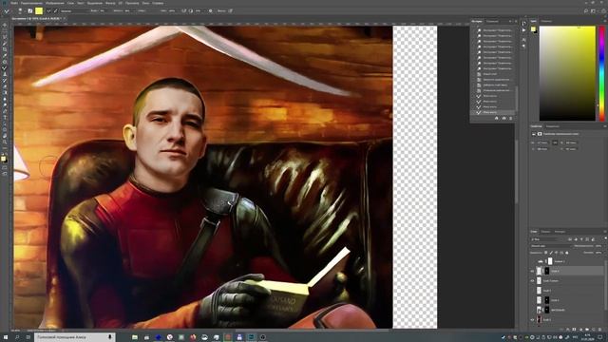Filter layers by pixel layers icon

pyautogui.click(x=570, y=239)
